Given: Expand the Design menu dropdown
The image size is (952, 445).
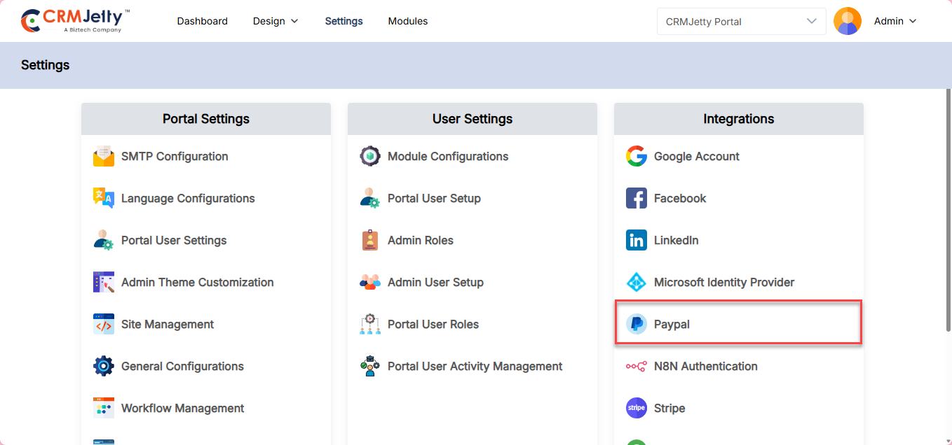Looking at the screenshot, I should click(276, 21).
